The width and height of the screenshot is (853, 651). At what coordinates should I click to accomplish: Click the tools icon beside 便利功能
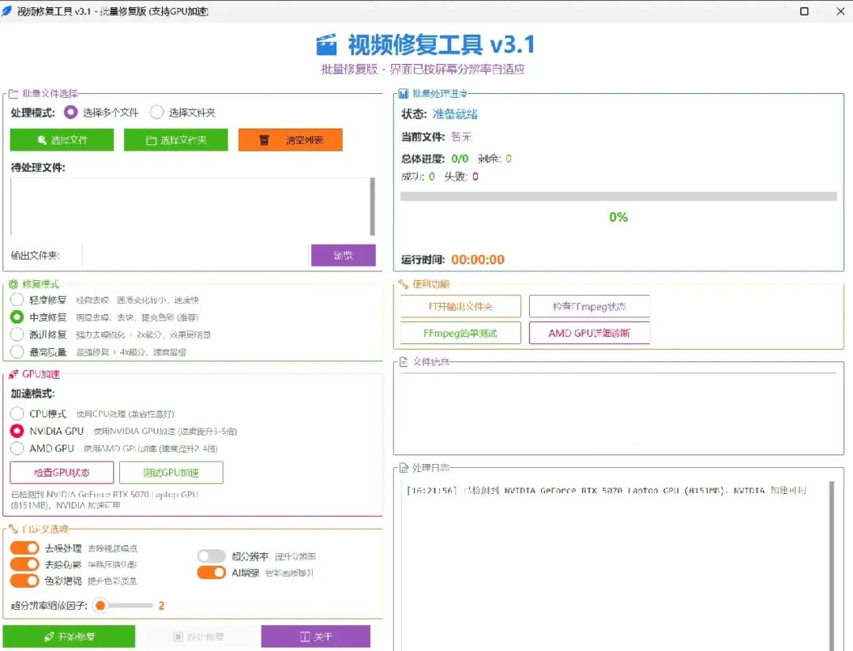point(403,283)
